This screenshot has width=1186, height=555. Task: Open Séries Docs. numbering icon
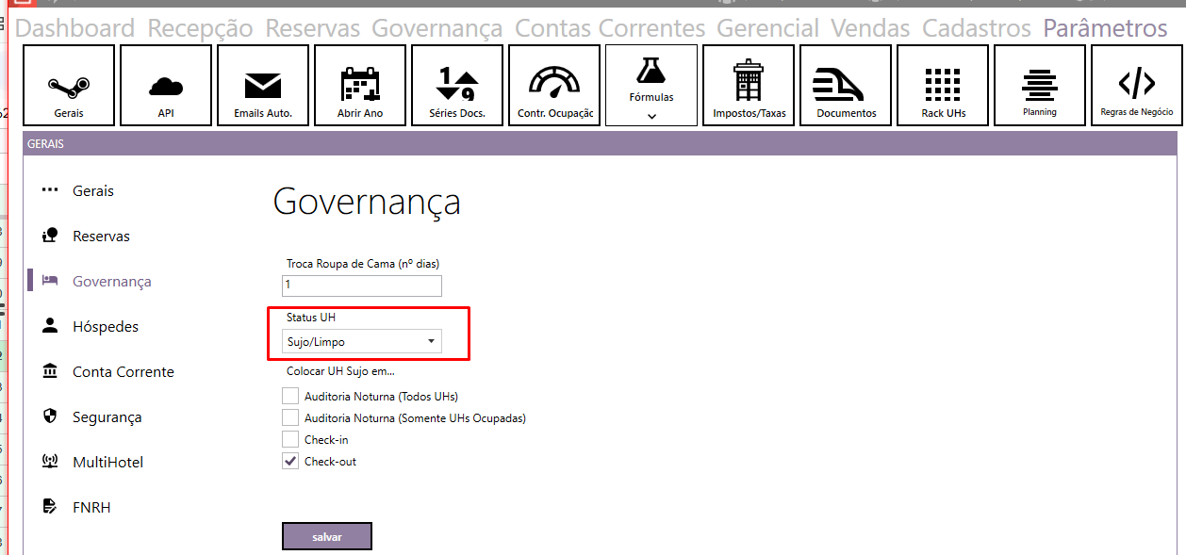(x=457, y=86)
